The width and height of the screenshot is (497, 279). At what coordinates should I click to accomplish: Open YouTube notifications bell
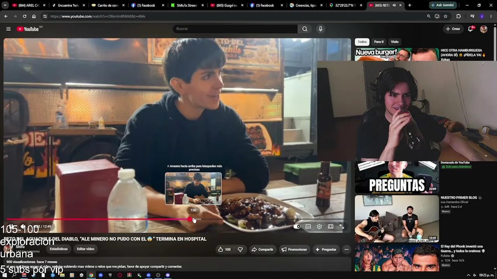point(471,29)
